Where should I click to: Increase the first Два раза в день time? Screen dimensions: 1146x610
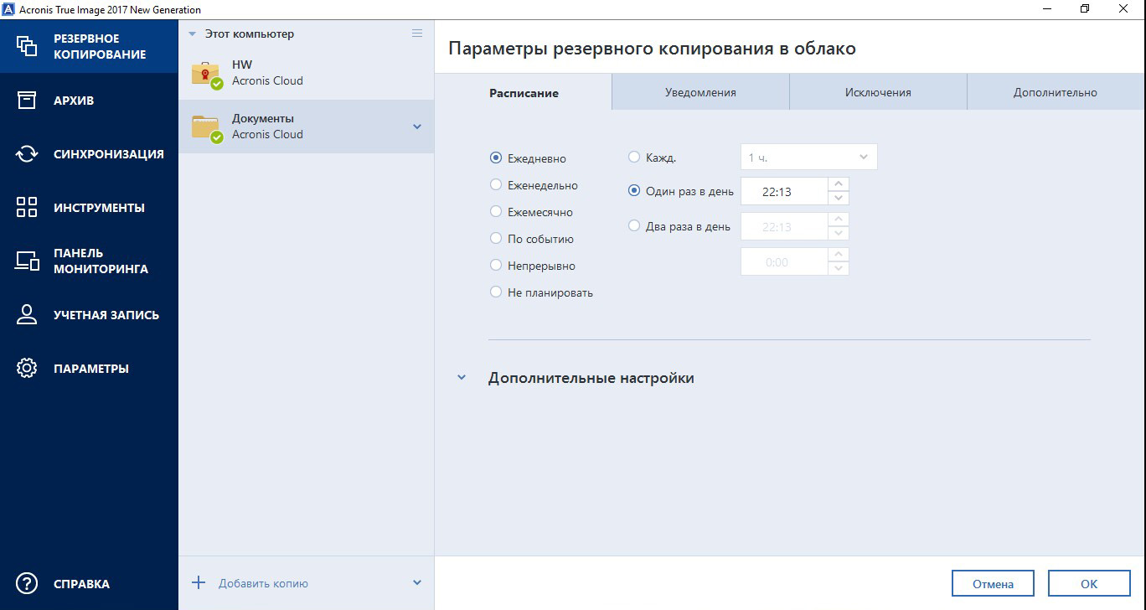click(x=839, y=220)
